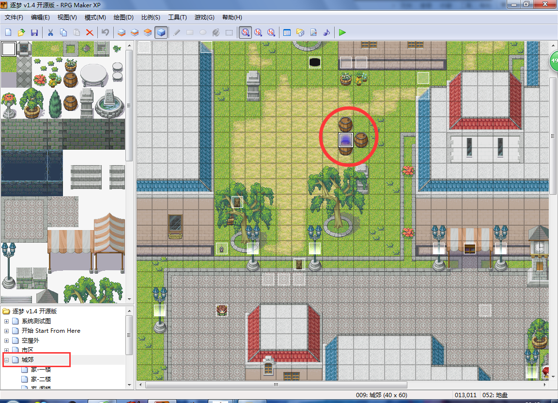Viewport: 558px width, 403px height.
Task: Open the Script Editor icon
Action: 313,33
